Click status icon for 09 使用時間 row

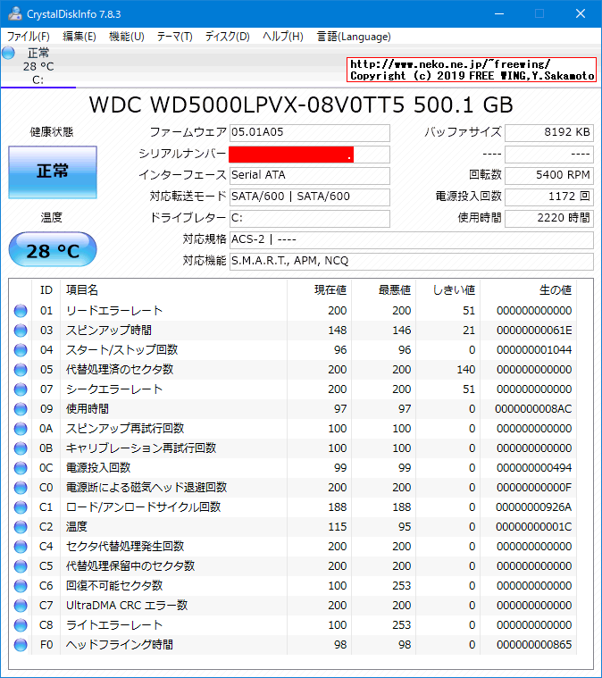[x=21, y=409]
